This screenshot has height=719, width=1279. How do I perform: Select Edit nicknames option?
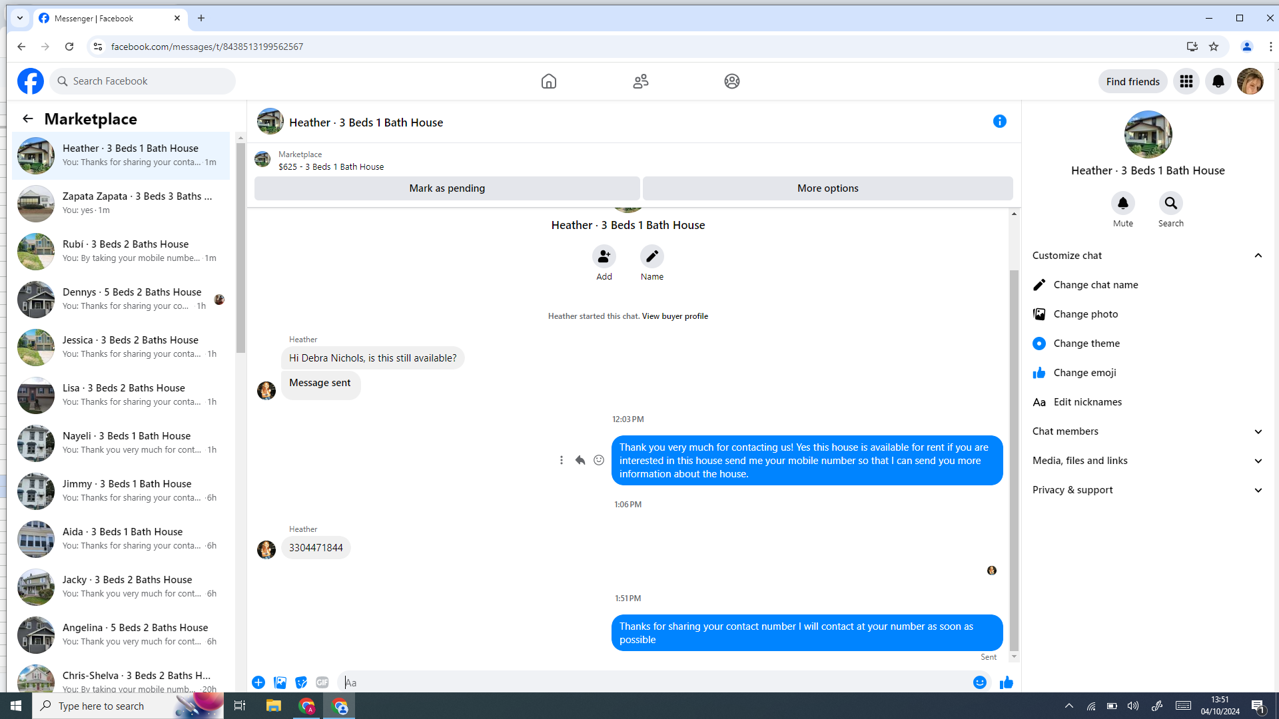1147,402
